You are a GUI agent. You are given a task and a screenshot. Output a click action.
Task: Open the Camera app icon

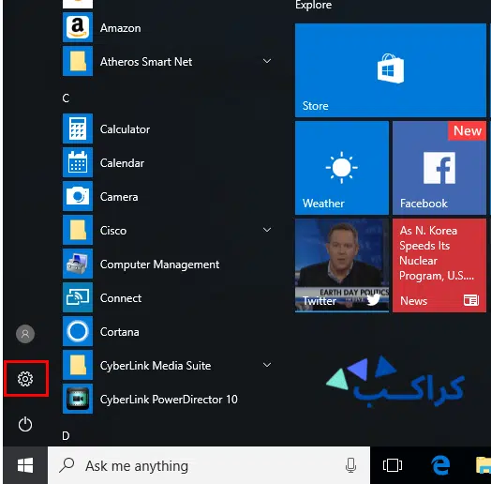[x=78, y=196]
